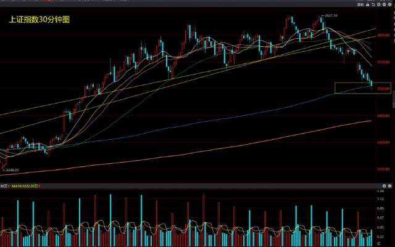The width and height of the screenshot is (395, 247).
Task: Select the 3637.10 high price marker
Action: [x=333, y=15]
